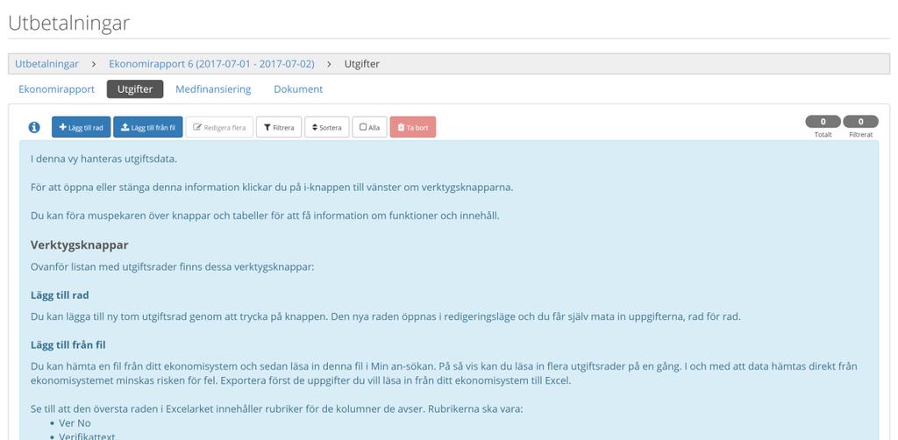Click Lägg till från fil upload button
This screenshot has width=898, height=440.
click(x=147, y=127)
